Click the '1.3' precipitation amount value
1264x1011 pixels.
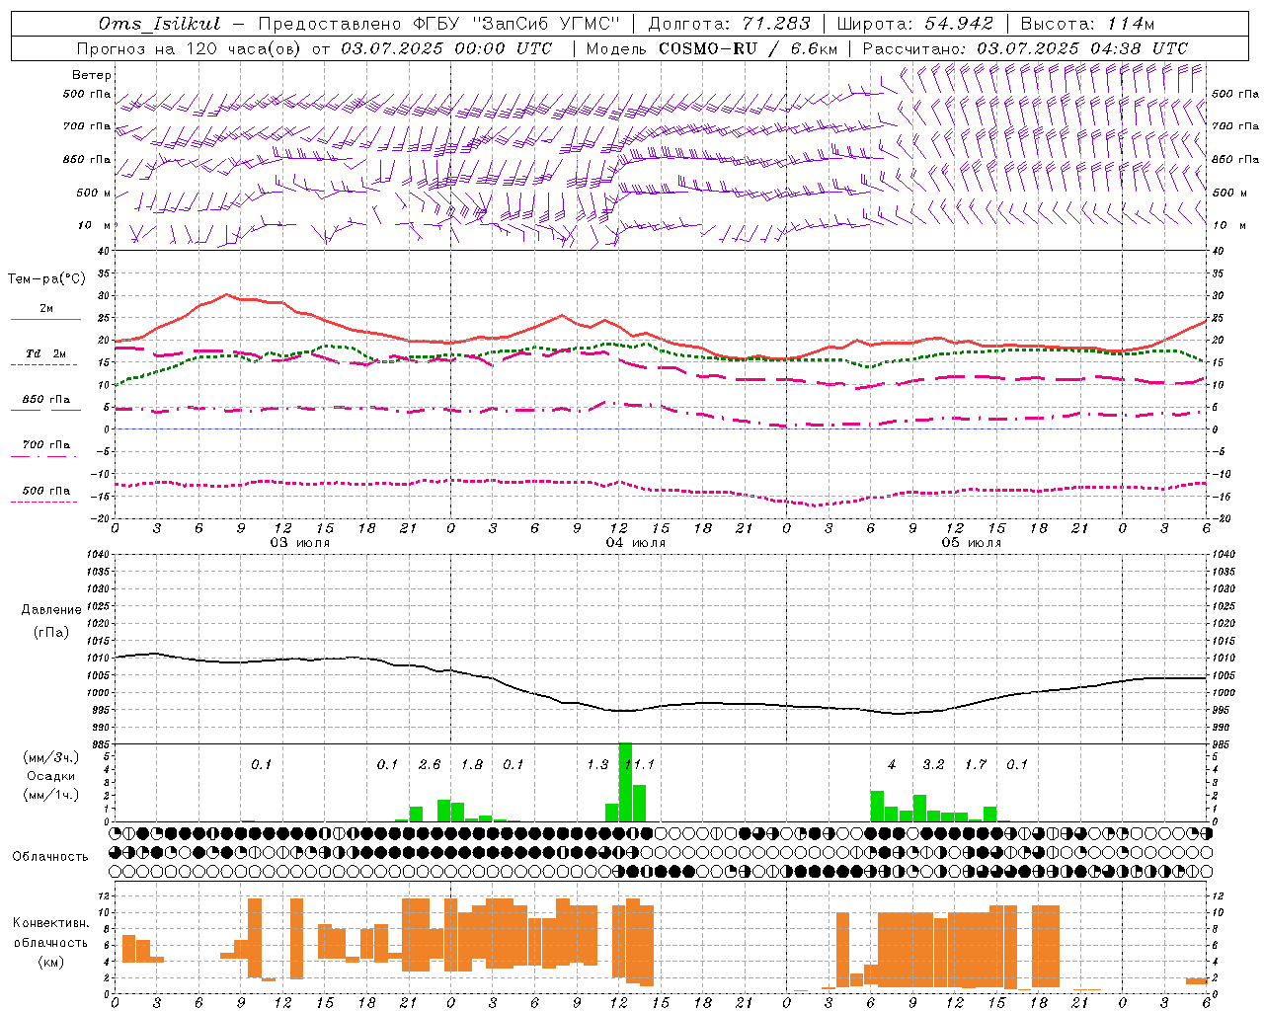[x=597, y=765]
